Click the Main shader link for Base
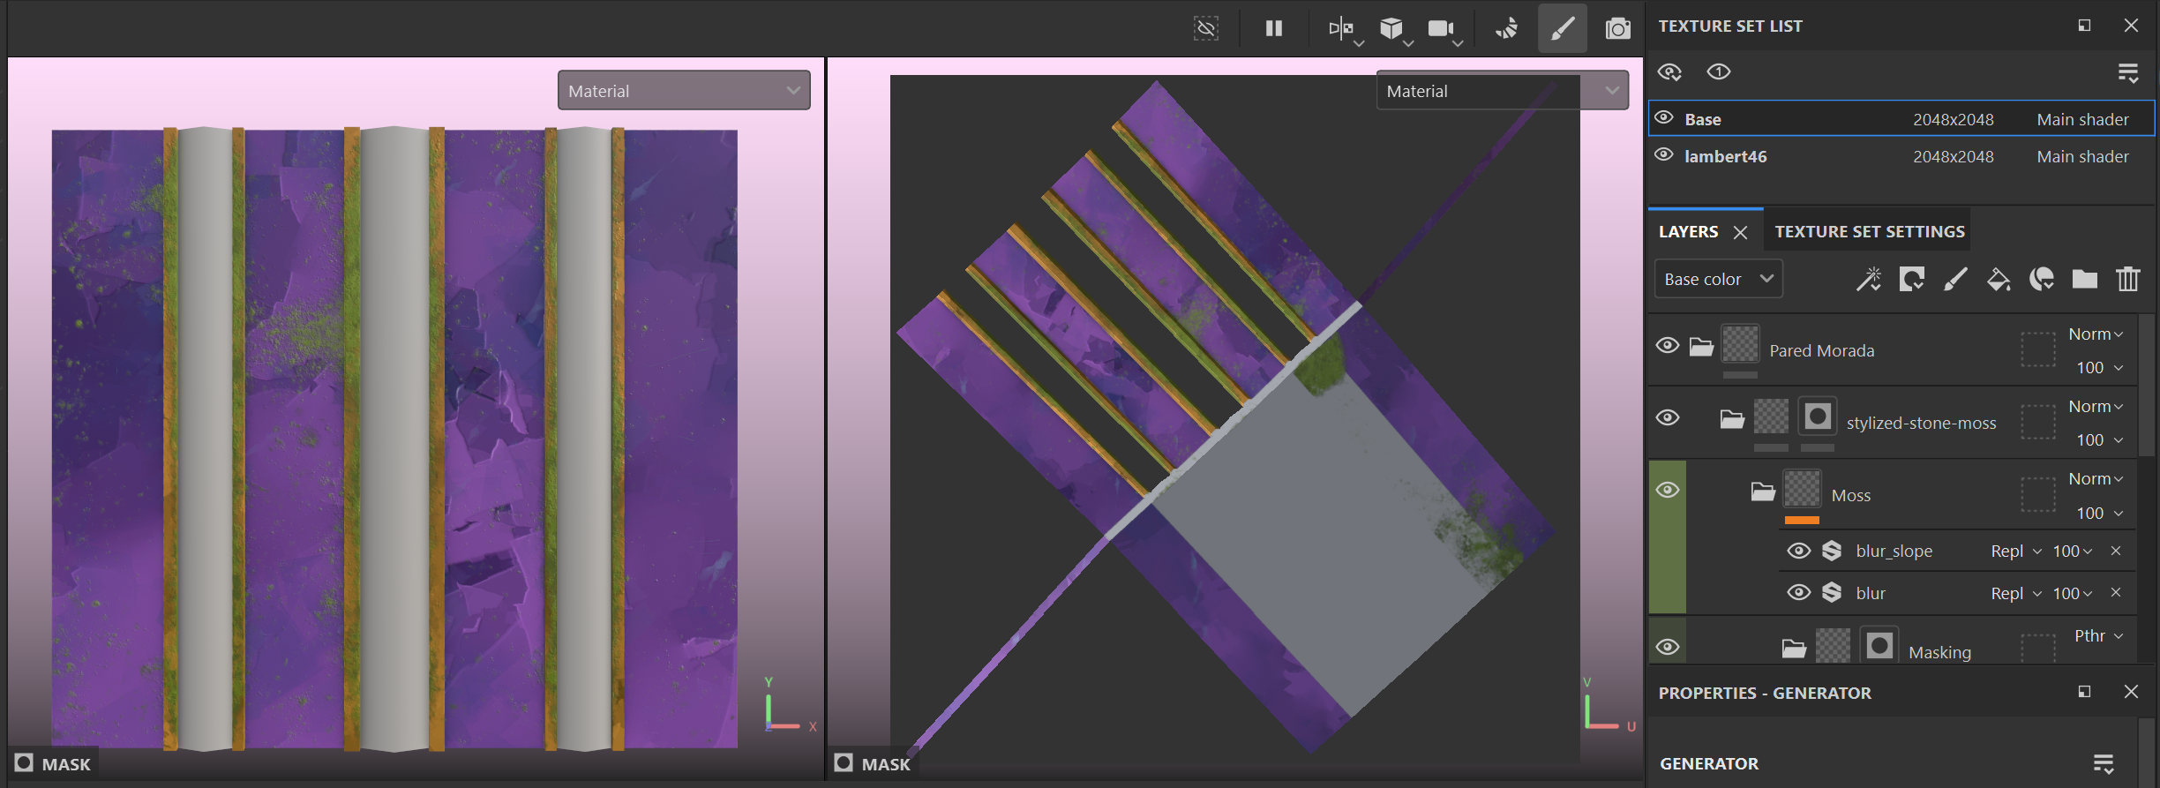The height and width of the screenshot is (788, 2160). (x=2082, y=119)
